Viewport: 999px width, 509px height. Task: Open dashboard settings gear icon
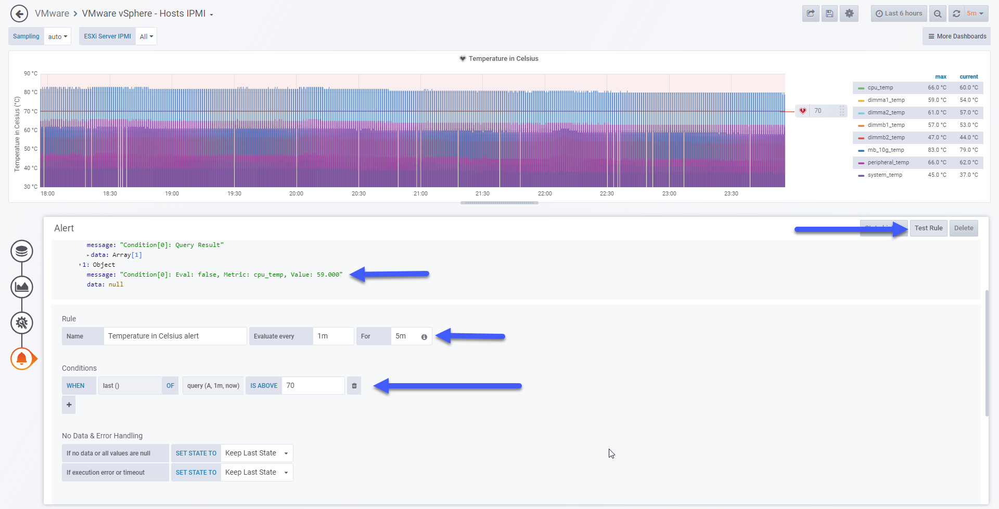click(849, 14)
